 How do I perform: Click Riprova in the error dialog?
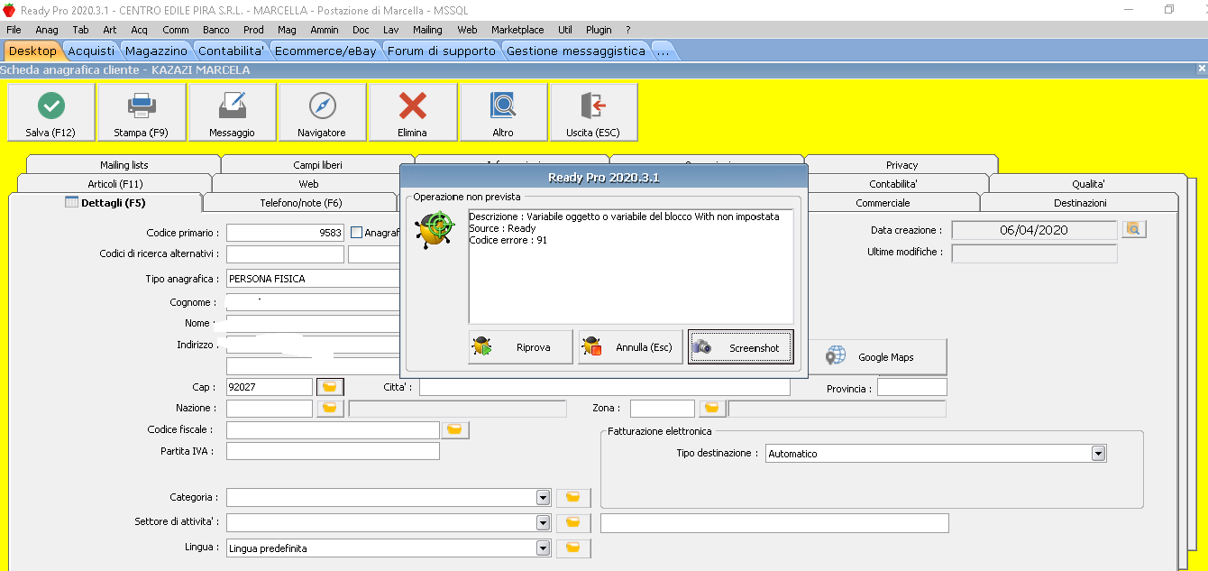[521, 347]
